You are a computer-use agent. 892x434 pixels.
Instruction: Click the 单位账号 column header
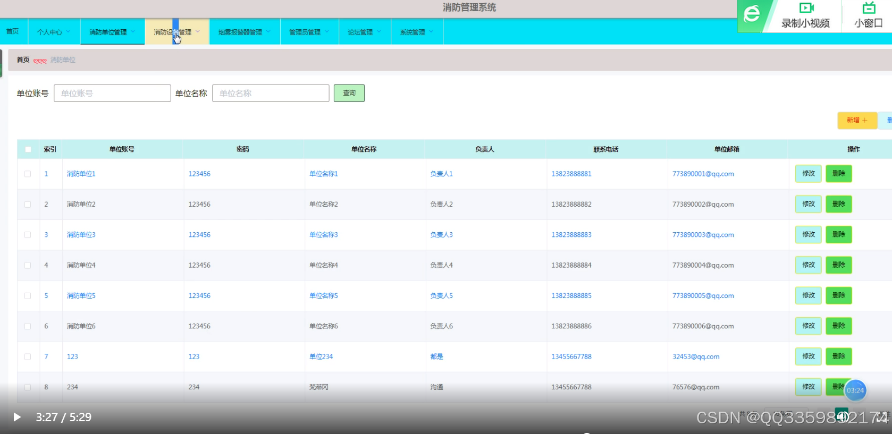[122, 149]
